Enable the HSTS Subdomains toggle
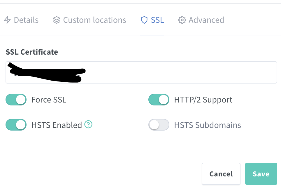 (x=159, y=125)
